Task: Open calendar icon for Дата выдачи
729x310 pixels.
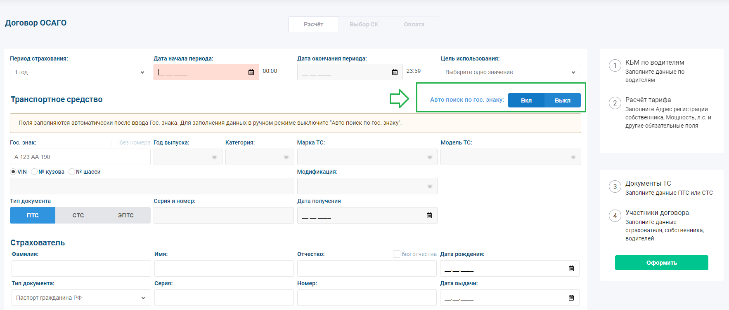Action: click(x=571, y=298)
